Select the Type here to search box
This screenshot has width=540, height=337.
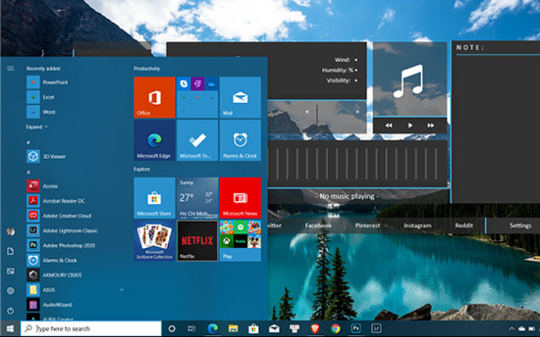coord(91,329)
